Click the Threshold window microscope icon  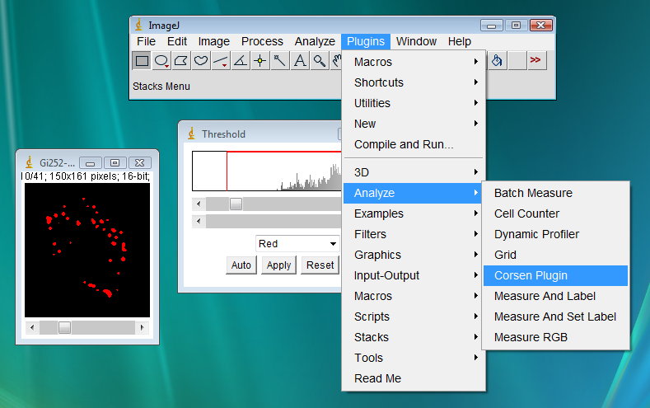[x=191, y=134]
